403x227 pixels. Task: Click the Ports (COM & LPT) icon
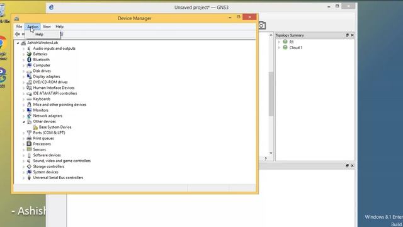(29, 133)
